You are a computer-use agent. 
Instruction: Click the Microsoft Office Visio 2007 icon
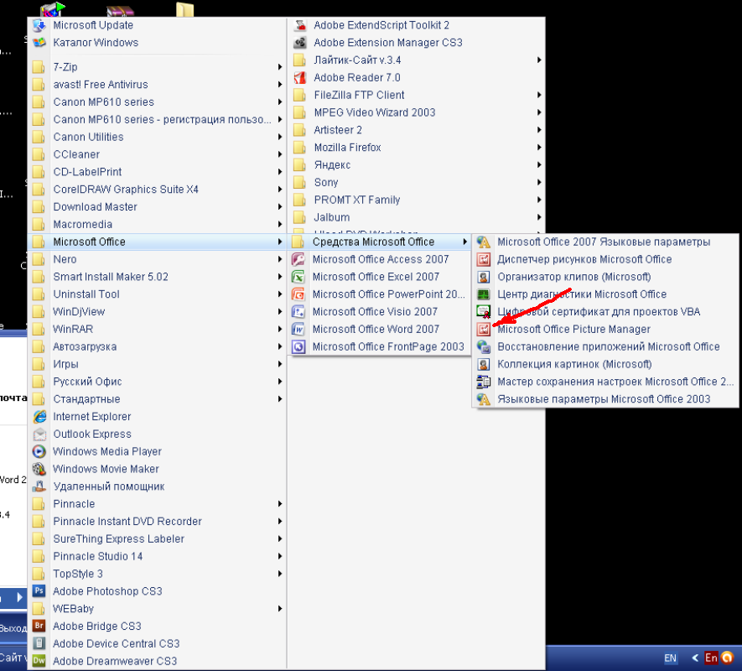pyautogui.click(x=298, y=312)
